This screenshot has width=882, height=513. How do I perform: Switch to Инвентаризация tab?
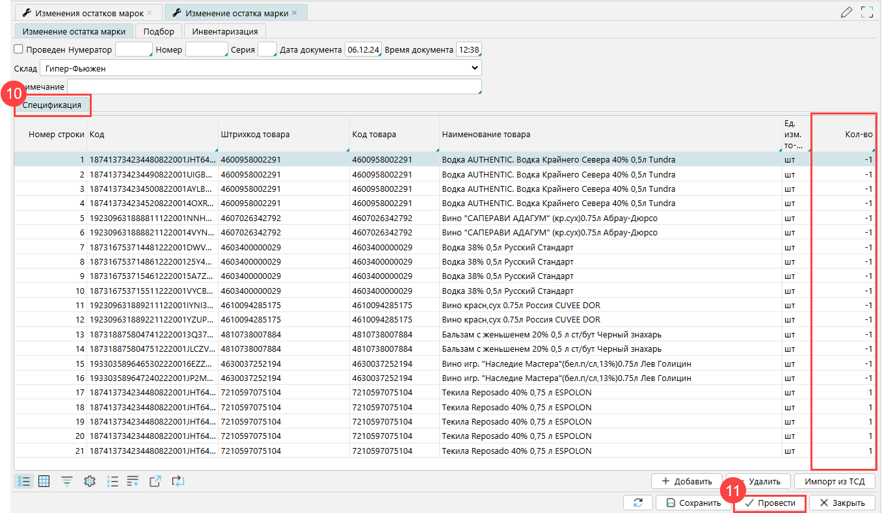tap(225, 31)
